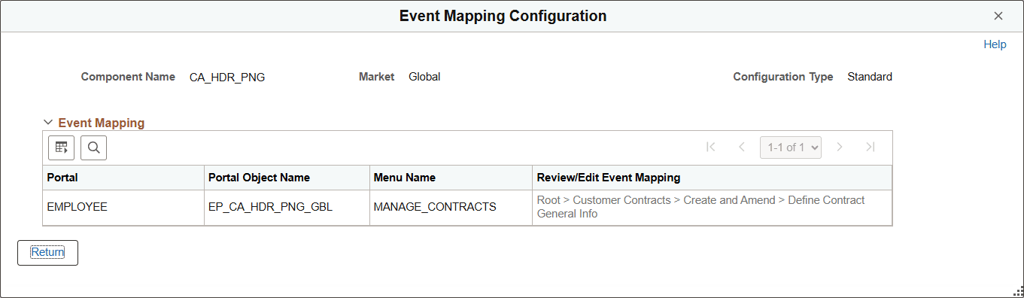The image size is (1024, 298).
Task: Close the Event Mapping Configuration dialog
Action: coord(998,16)
